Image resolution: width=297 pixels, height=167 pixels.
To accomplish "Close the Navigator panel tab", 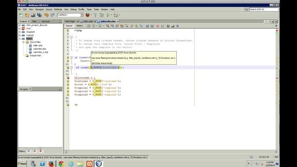I will [30, 89].
